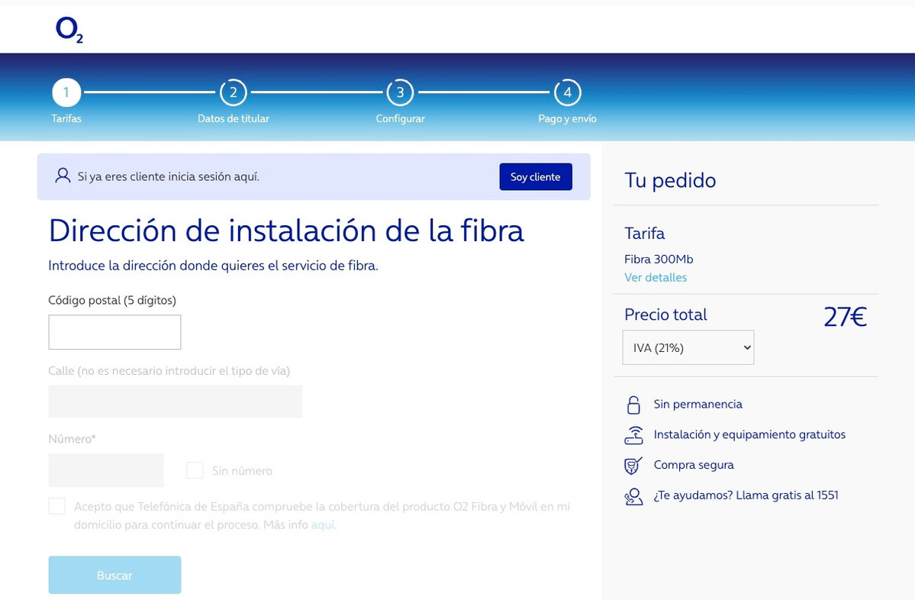Go to step 4 Pago y envío
Image resolution: width=915 pixels, height=600 pixels.
[567, 92]
